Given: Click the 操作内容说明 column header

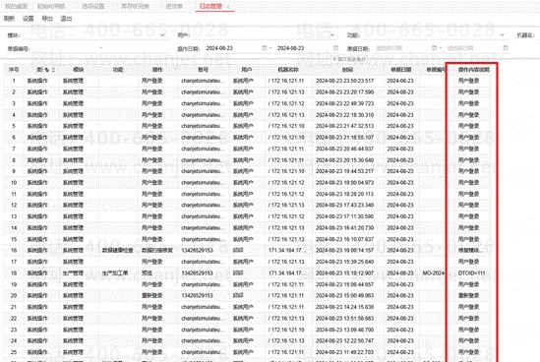Looking at the screenshot, I should (473, 70).
